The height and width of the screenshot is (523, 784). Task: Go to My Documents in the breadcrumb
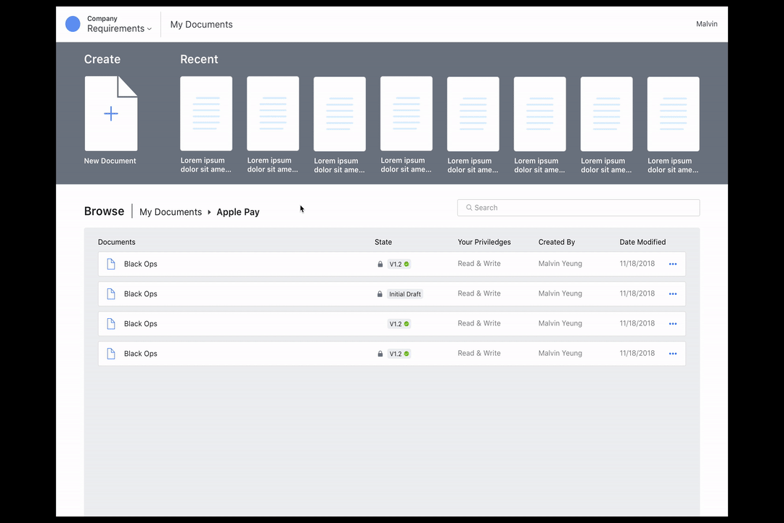point(171,211)
